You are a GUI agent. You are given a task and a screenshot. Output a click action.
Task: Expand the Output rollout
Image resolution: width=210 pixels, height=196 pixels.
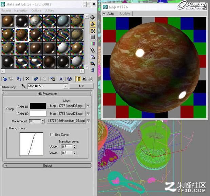[47, 166]
